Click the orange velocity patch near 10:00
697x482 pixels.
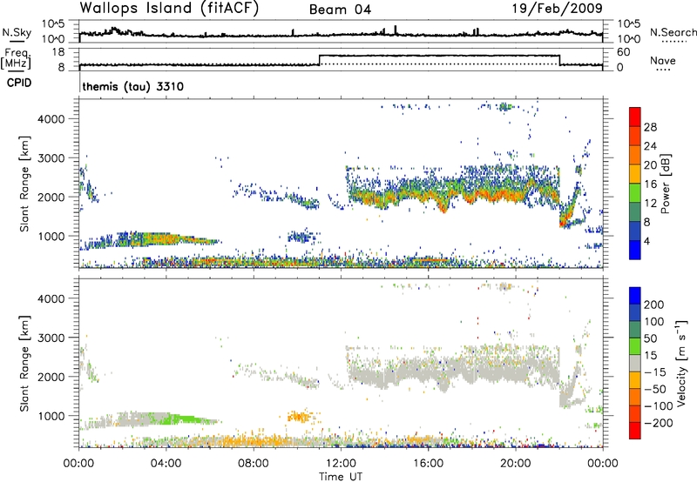(299, 417)
